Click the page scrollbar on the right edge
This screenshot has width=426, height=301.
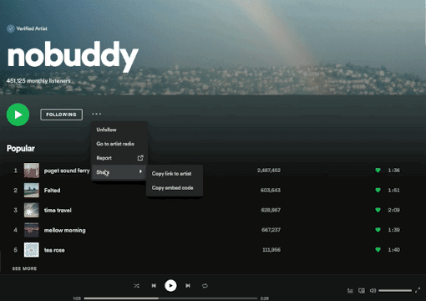(425, 23)
